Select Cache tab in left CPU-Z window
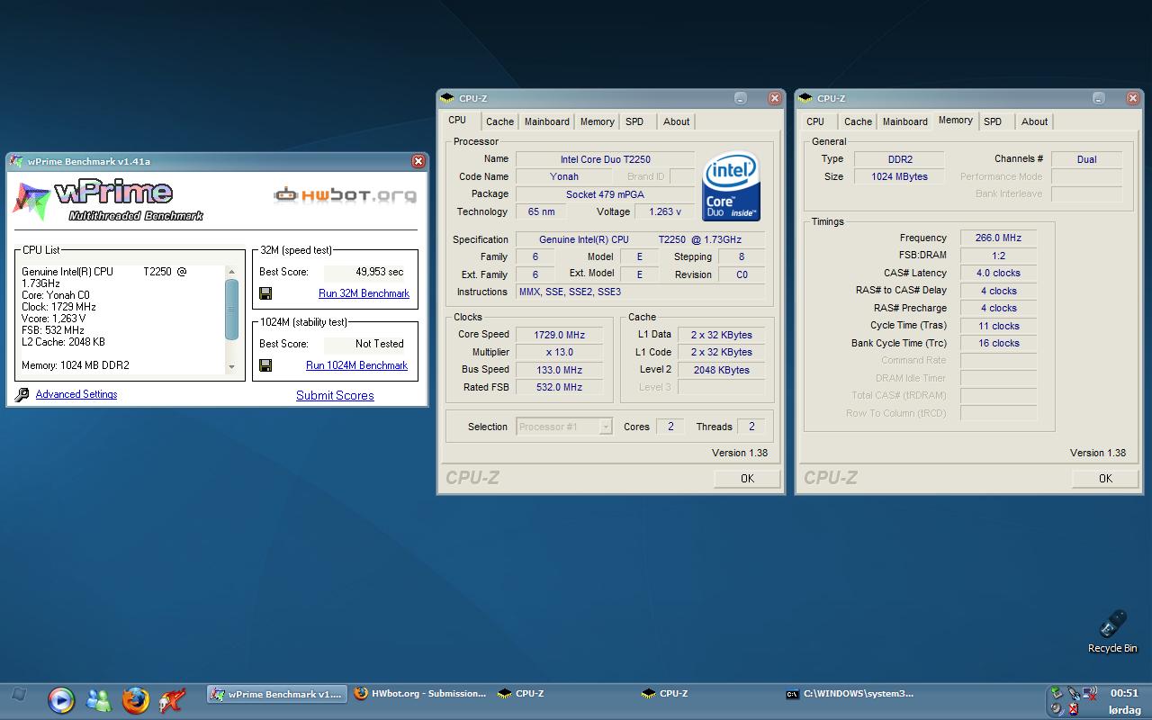Image resolution: width=1152 pixels, height=720 pixels. [x=499, y=121]
